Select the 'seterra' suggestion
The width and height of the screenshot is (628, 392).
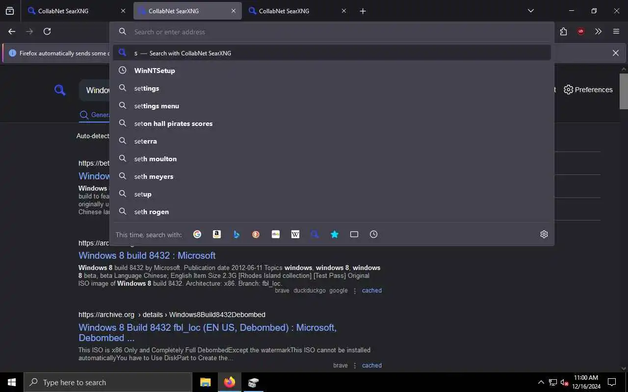[x=332, y=141]
